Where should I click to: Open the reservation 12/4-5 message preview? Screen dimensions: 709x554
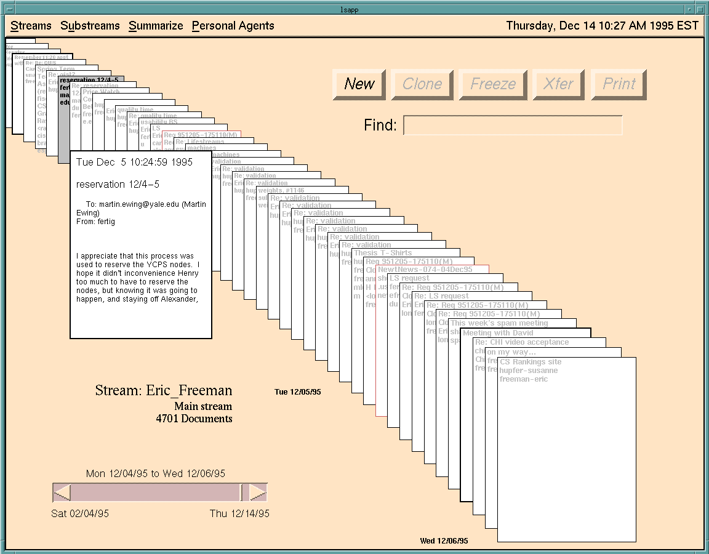[x=141, y=244]
